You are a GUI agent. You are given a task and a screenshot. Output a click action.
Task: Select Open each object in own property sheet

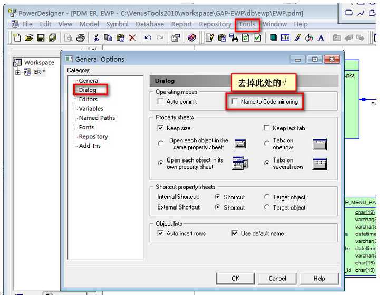click(160, 163)
